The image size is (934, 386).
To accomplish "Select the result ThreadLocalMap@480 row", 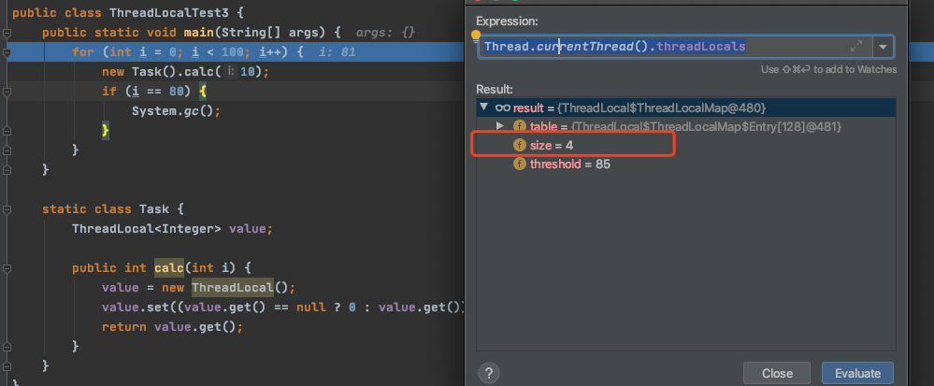I will pos(685,107).
